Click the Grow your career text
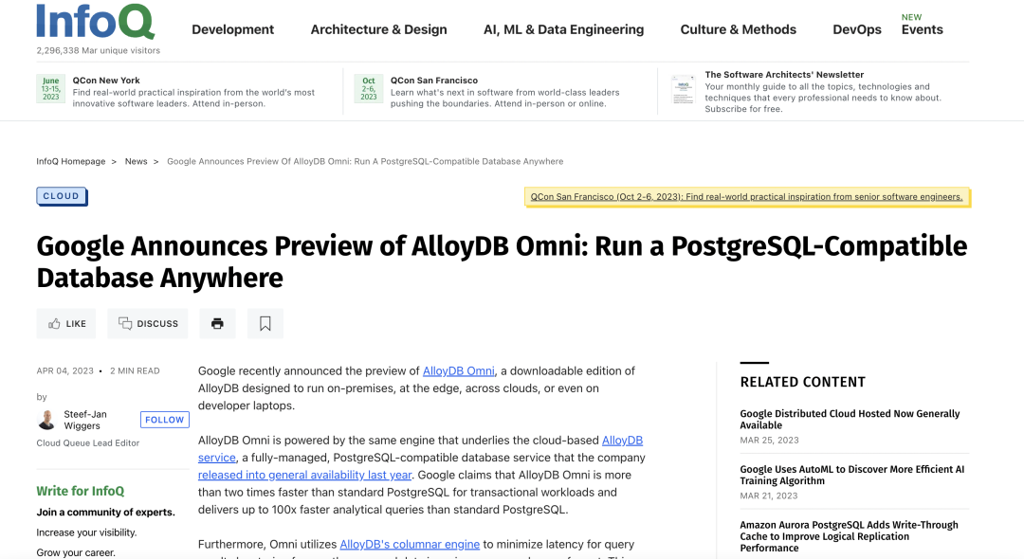 pyautogui.click(x=76, y=552)
